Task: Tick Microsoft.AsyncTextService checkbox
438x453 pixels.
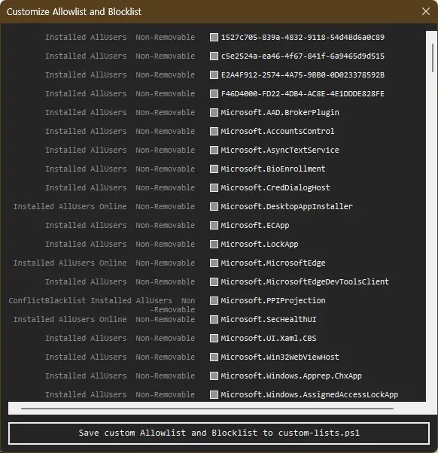Action: (x=214, y=150)
